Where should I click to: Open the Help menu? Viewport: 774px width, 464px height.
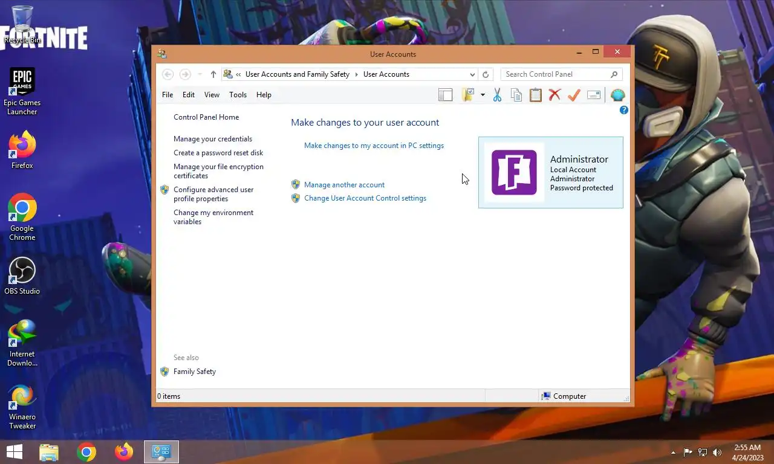pyautogui.click(x=264, y=95)
